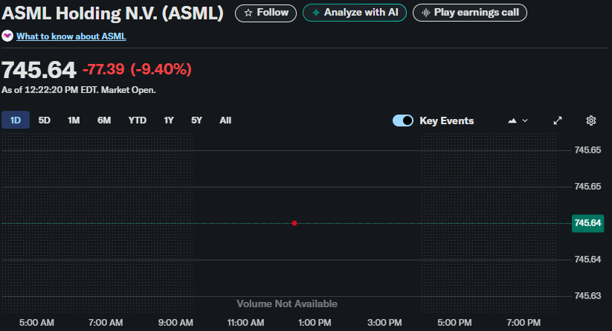Image resolution: width=612 pixels, height=331 pixels.
Task: Click the Follow star button
Action: [x=265, y=13]
